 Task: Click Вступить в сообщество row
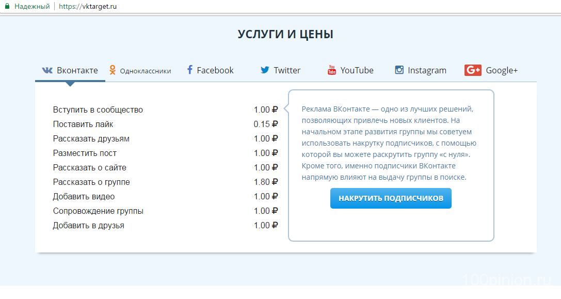165,109
